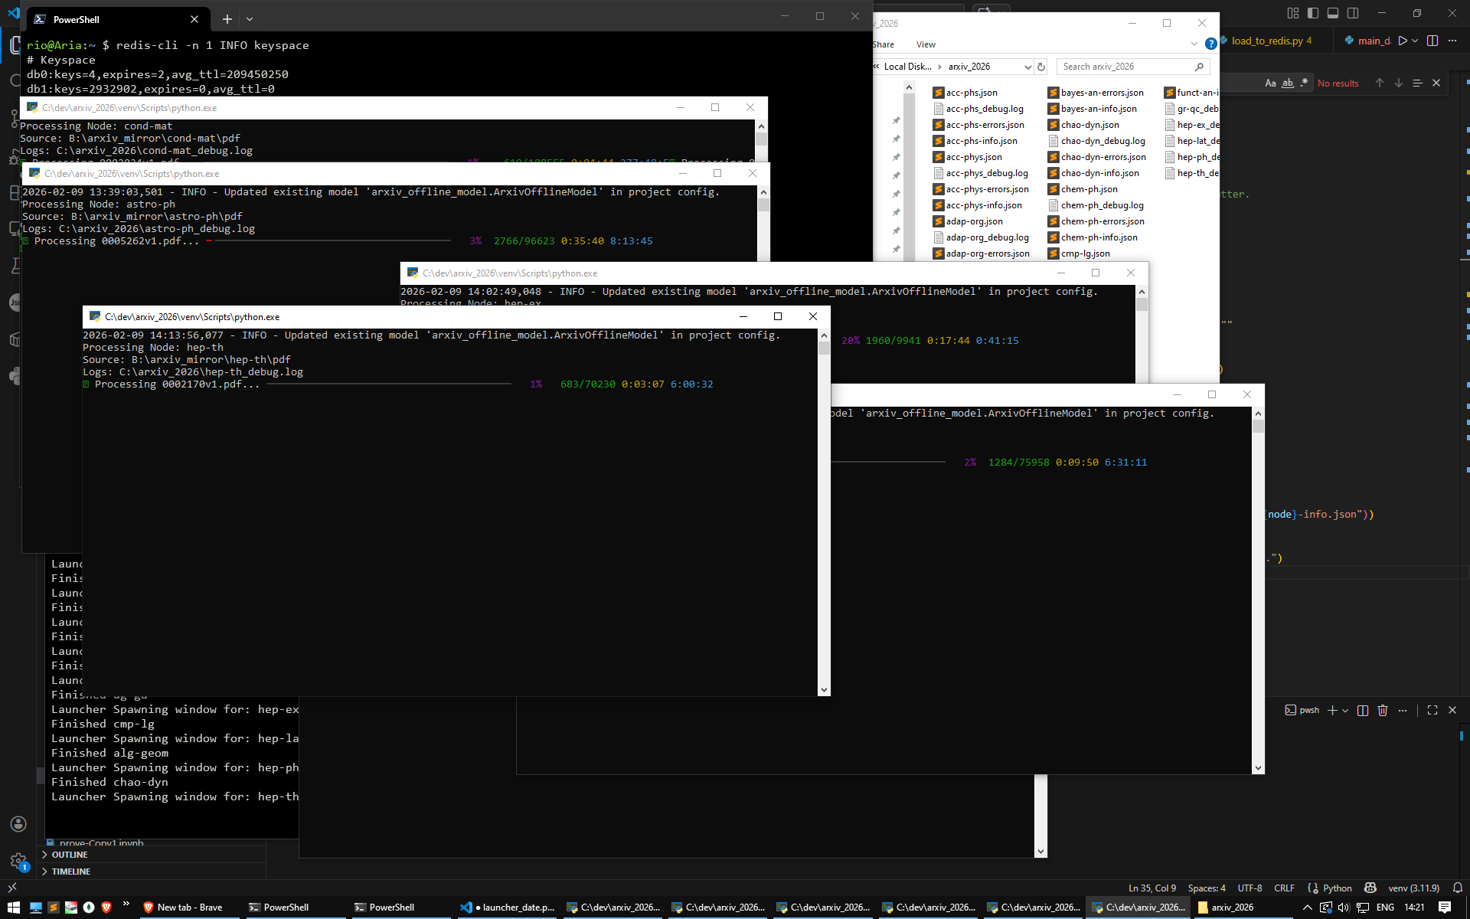This screenshot has width=1470, height=919.
Task: Open new terminal profile dropdown arrow
Action: point(1345,710)
